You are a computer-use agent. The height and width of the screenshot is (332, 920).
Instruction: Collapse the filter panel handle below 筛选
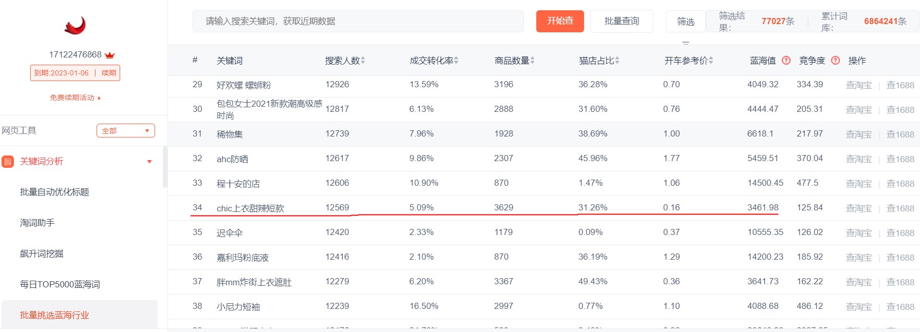pyautogui.click(x=685, y=43)
